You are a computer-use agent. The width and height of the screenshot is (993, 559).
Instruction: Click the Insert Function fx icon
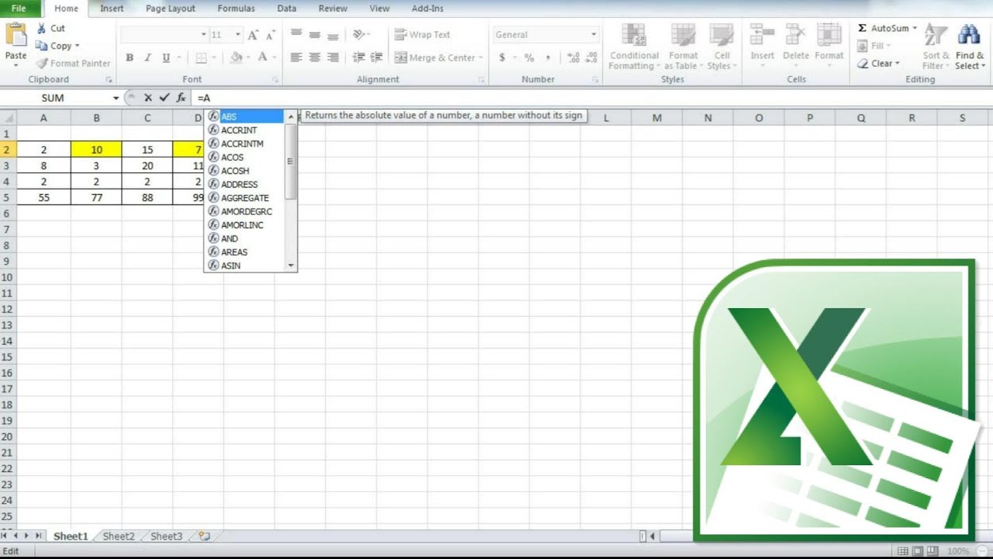click(181, 98)
